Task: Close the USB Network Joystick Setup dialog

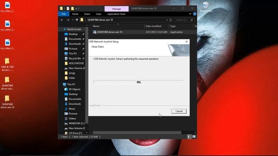Action: pyautogui.click(x=186, y=42)
